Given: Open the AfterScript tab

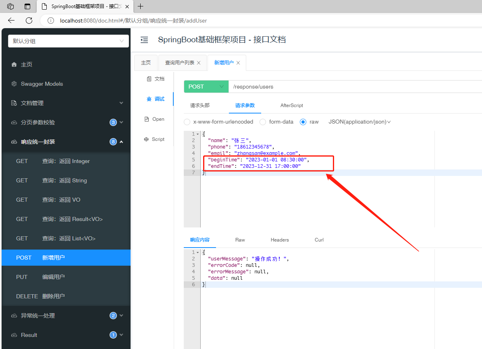Looking at the screenshot, I should (292, 105).
